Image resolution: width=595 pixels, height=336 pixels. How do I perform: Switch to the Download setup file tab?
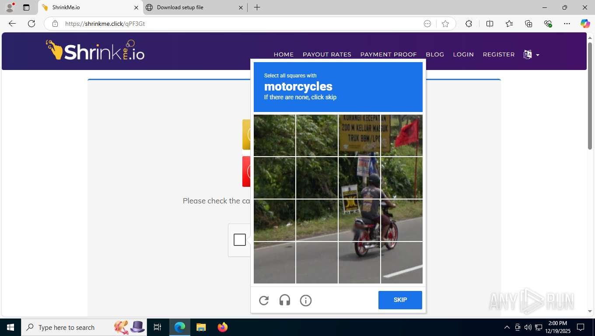click(x=194, y=7)
